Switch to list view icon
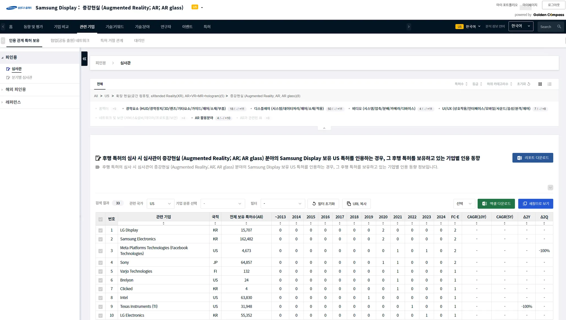 click(x=549, y=84)
